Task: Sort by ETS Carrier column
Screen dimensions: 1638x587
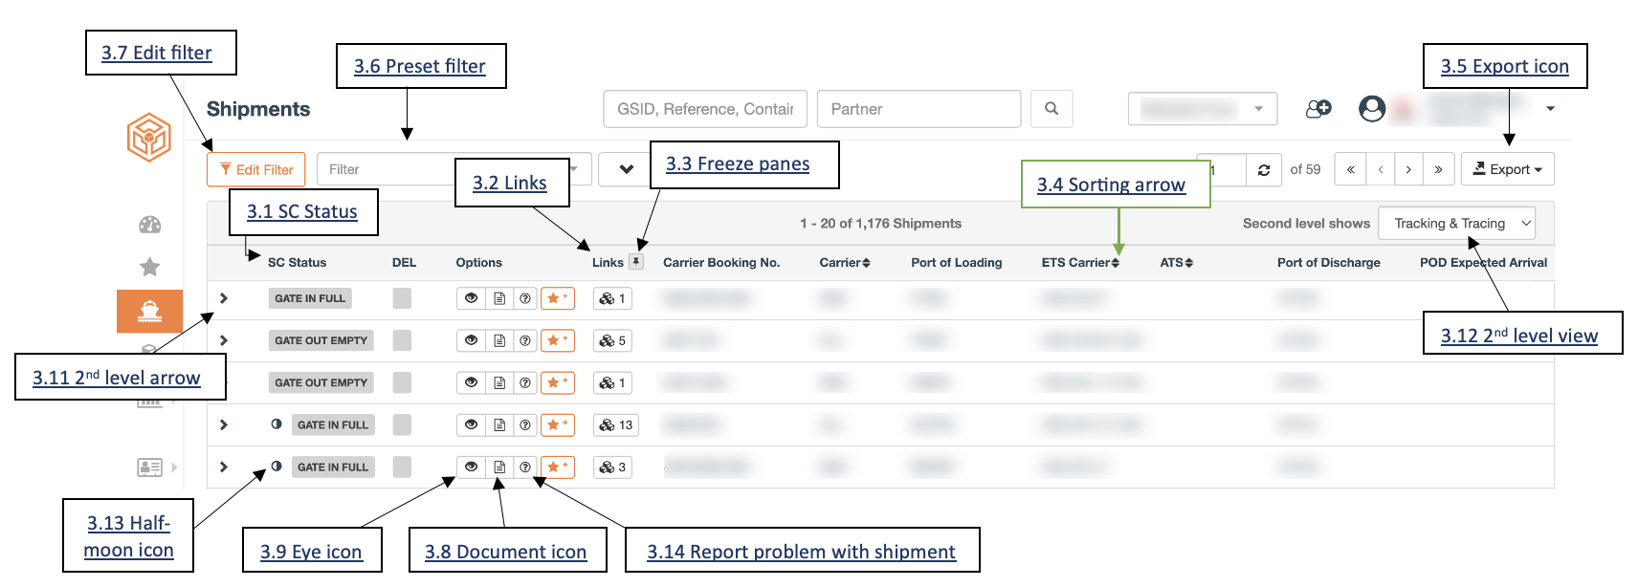Action: point(1080,262)
